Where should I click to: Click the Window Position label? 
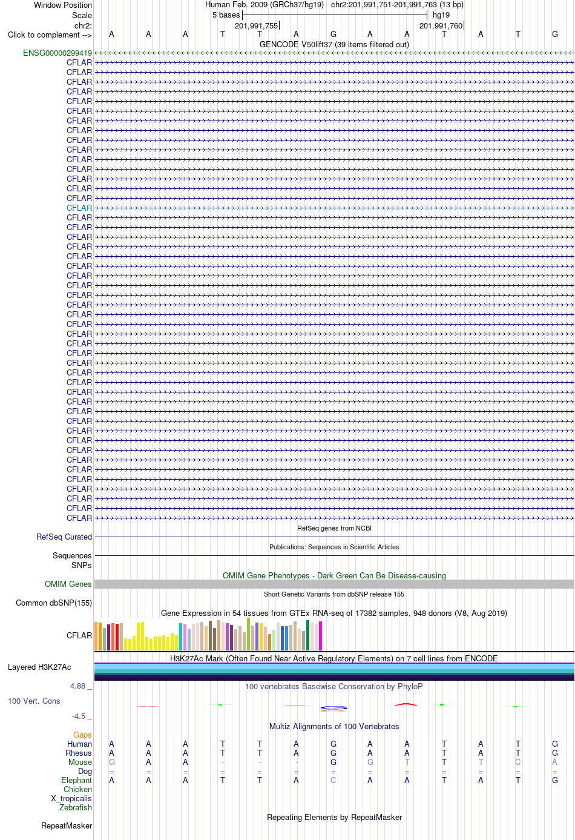[x=63, y=5]
